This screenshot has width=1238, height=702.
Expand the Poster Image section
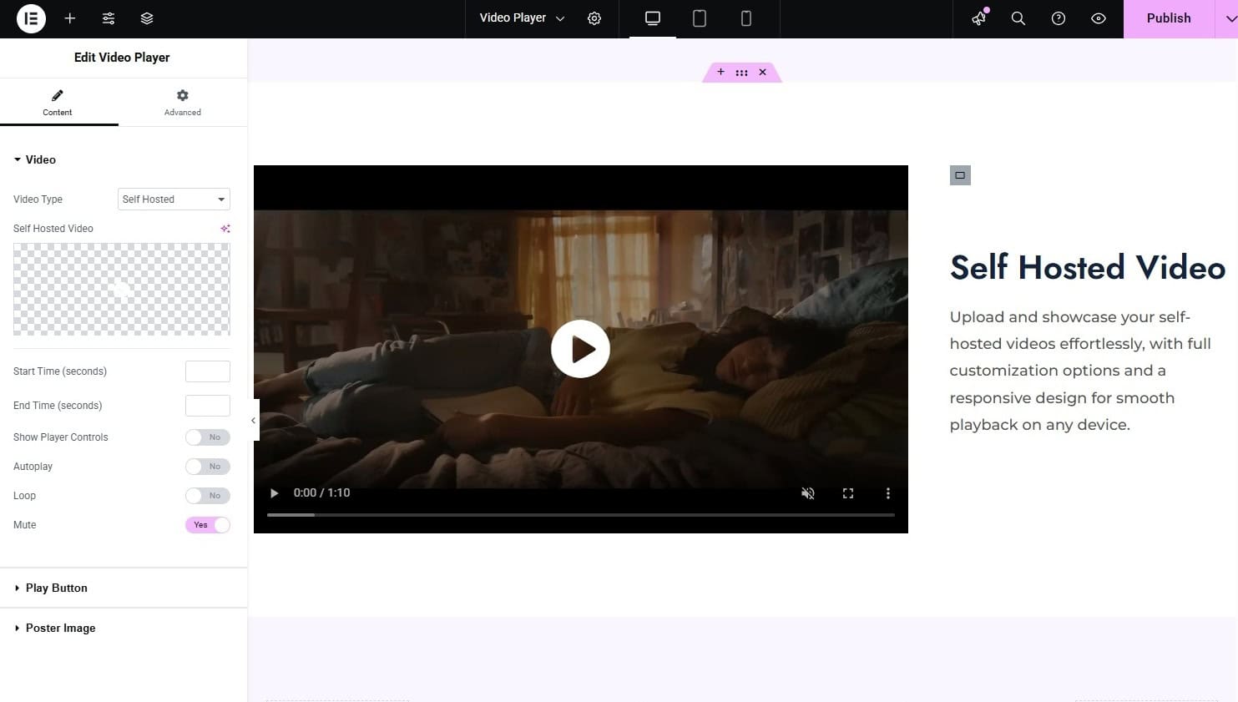[124, 628]
